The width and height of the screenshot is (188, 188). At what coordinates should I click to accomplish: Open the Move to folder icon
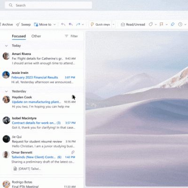pyautogui.click(x=36, y=24)
